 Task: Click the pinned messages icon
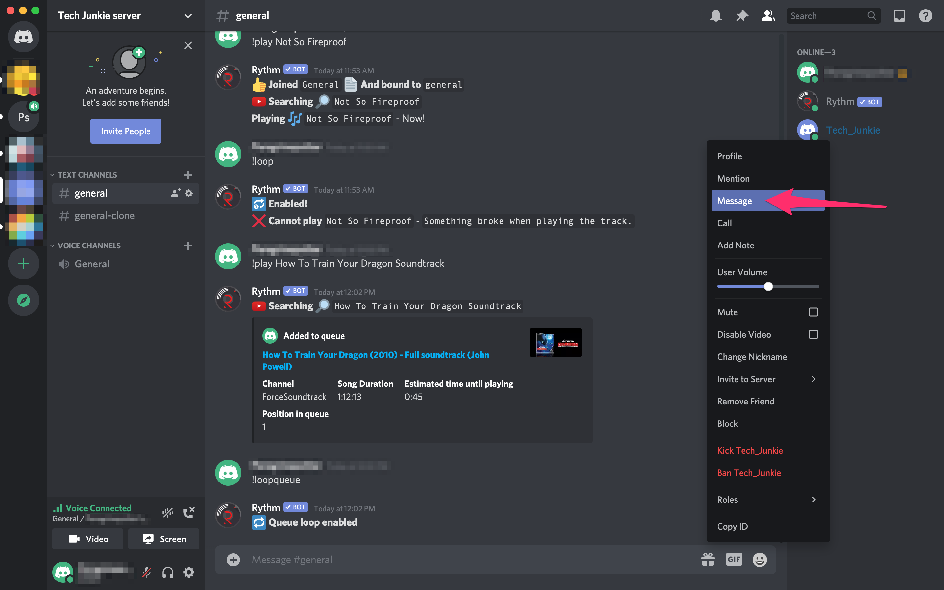pos(741,15)
